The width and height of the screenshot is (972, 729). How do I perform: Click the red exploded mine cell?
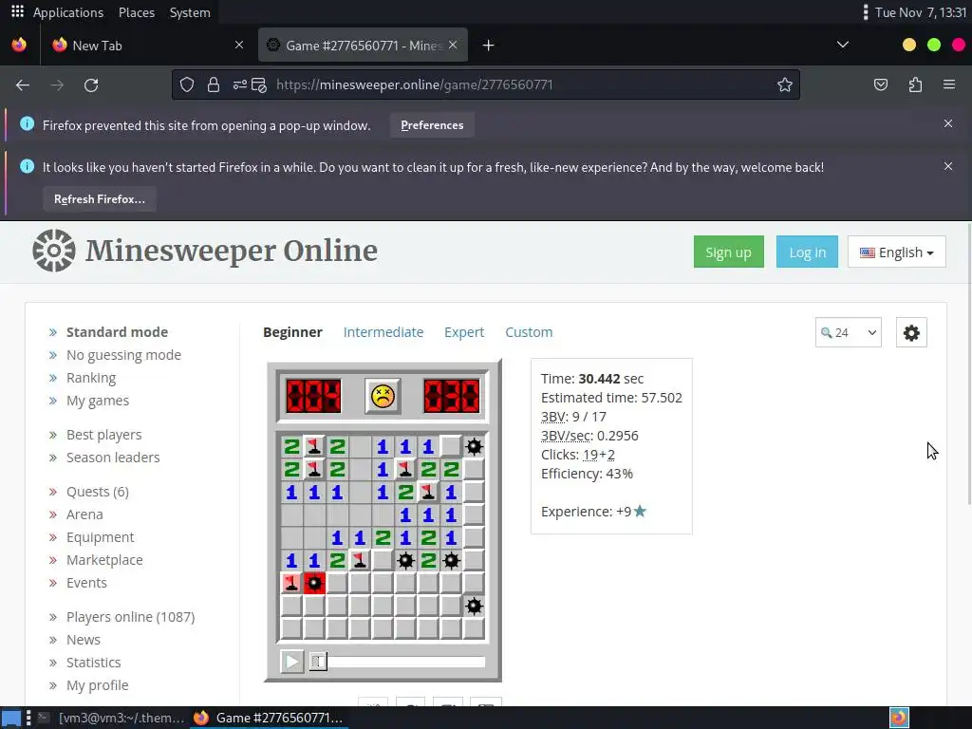[314, 584]
